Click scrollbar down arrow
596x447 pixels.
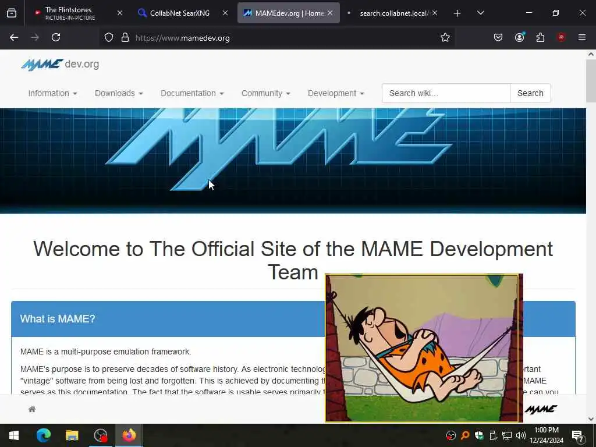point(591,419)
